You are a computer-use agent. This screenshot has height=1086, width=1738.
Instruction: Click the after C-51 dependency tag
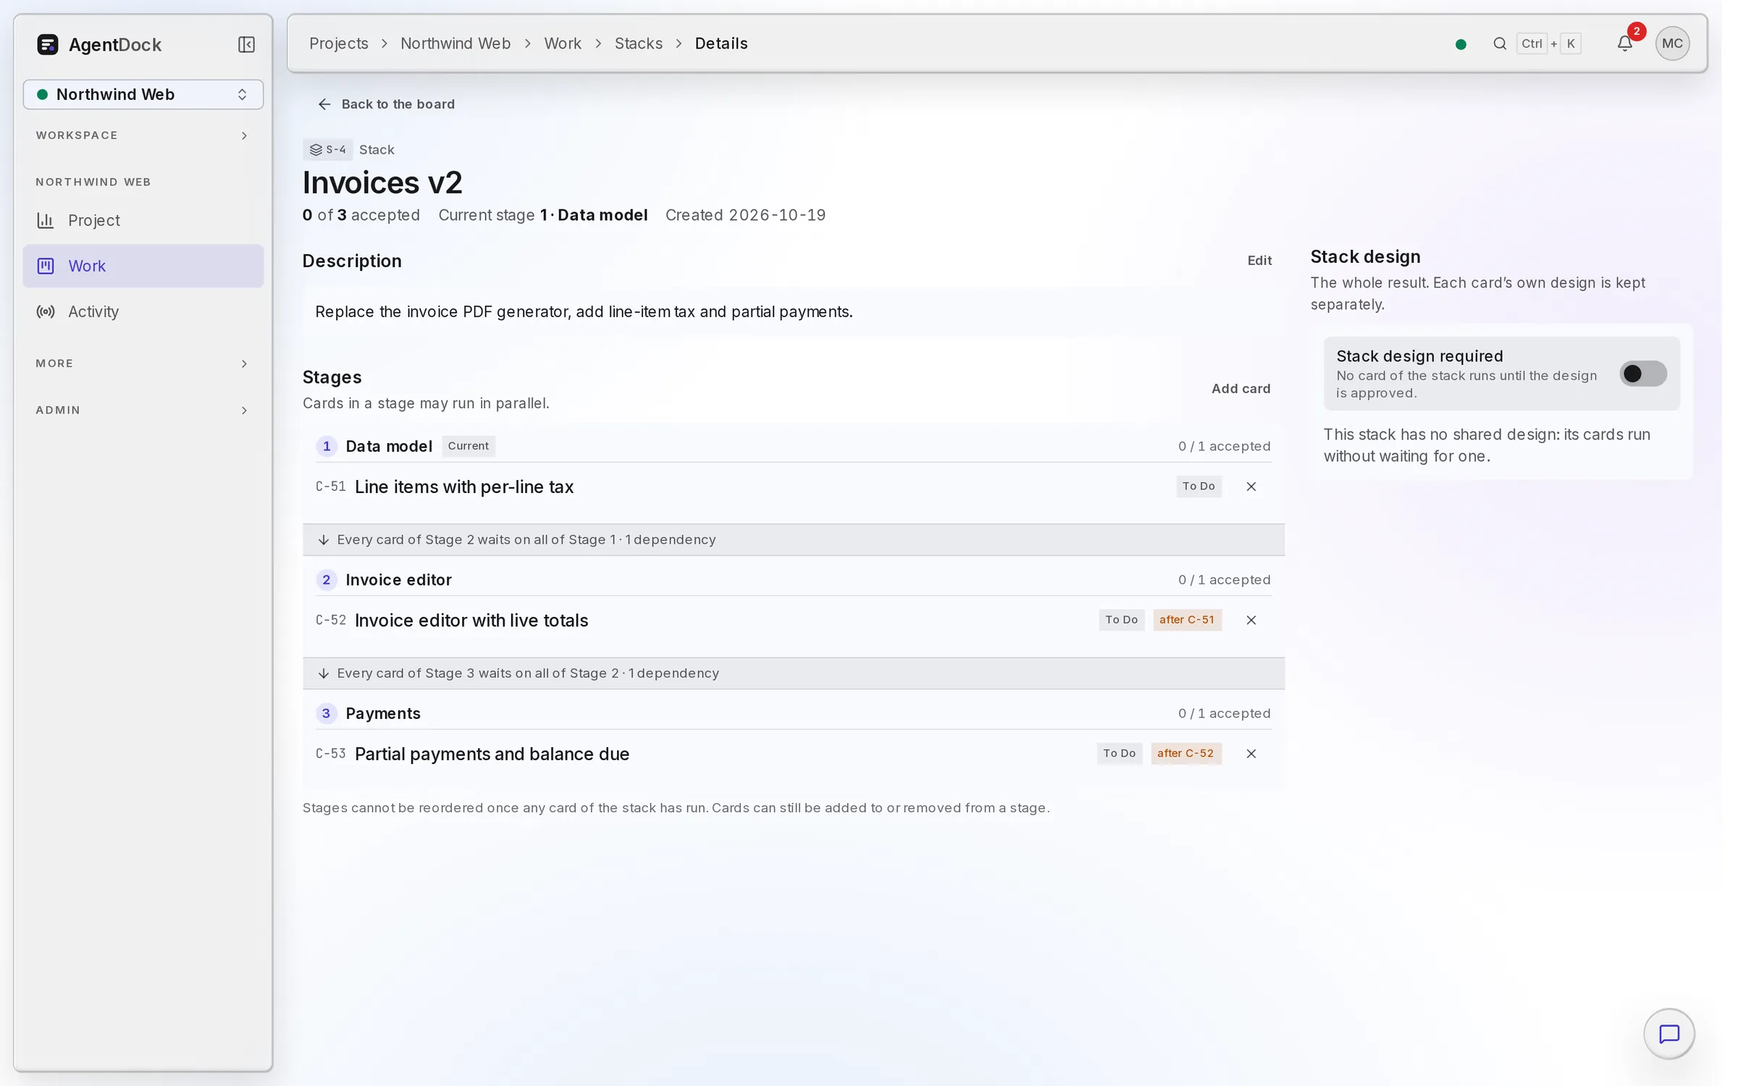(x=1187, y=620)
